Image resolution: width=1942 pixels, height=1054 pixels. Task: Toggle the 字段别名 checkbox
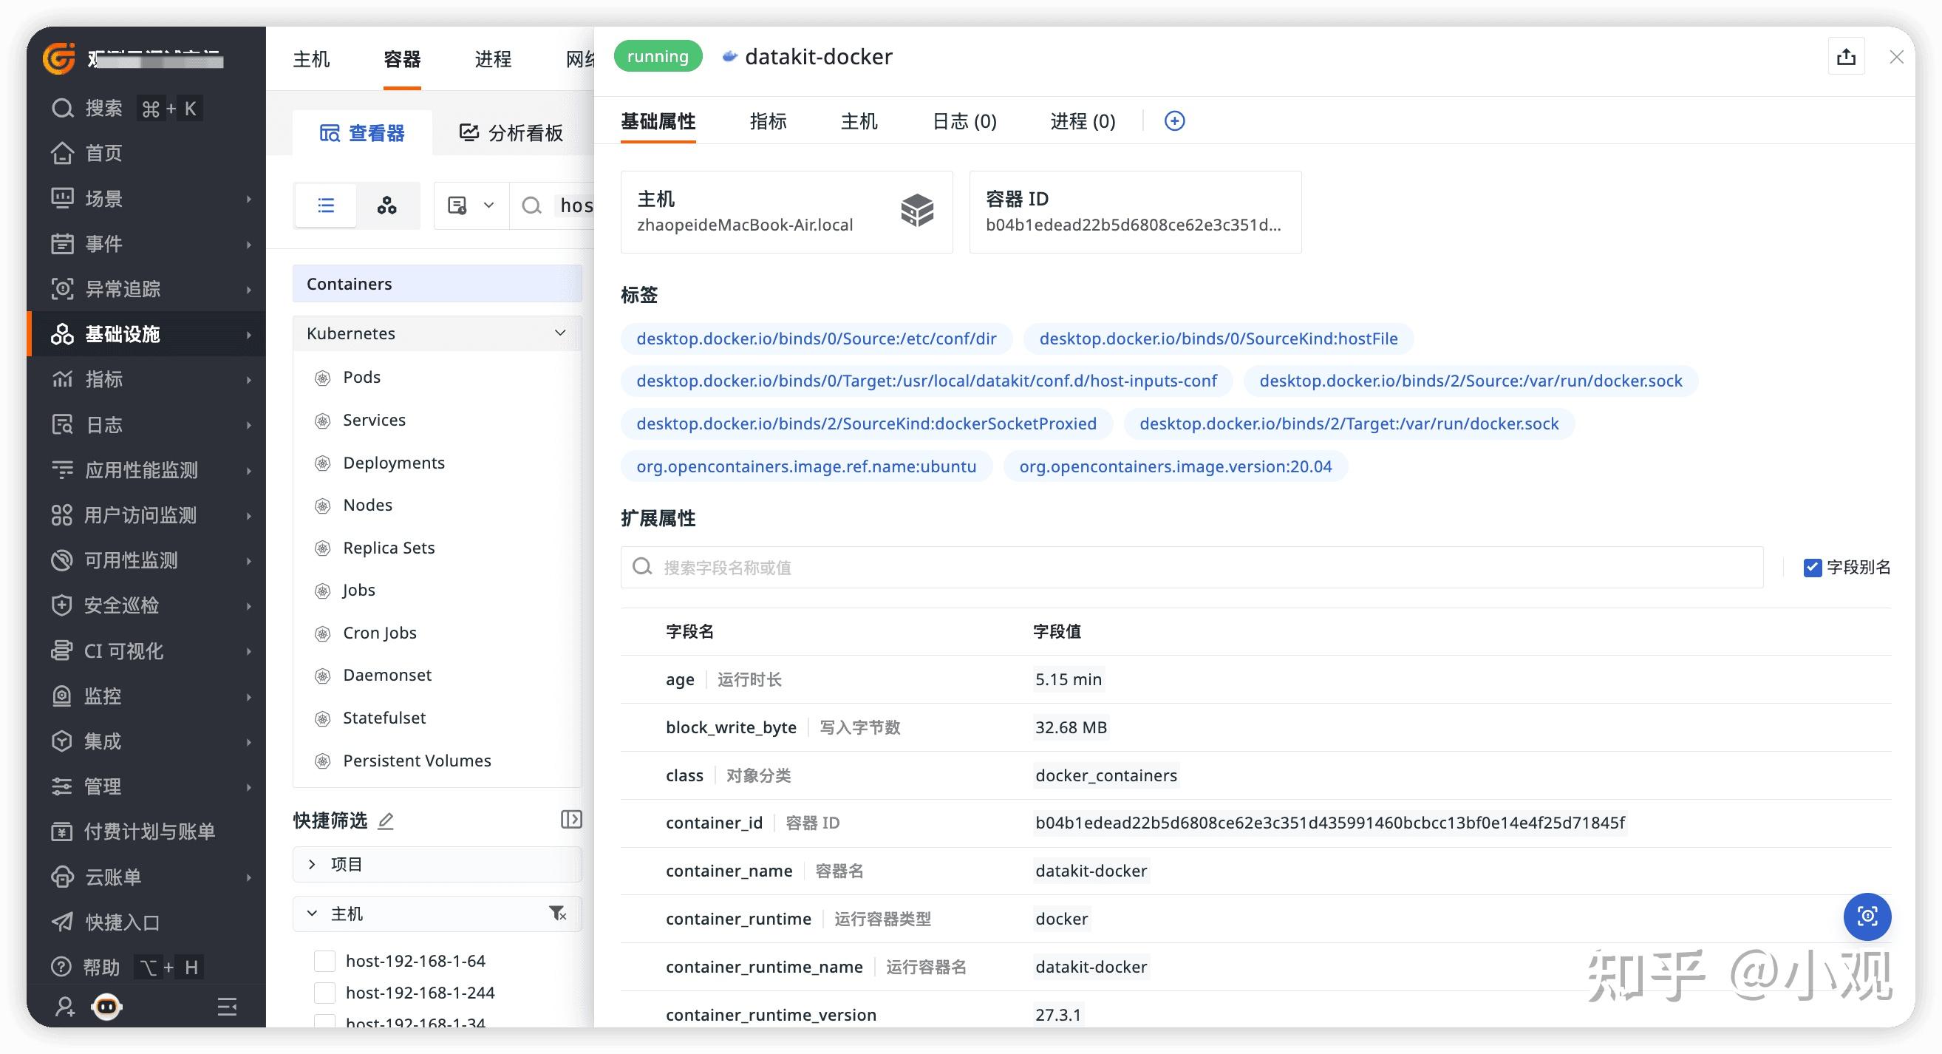[1813, 567]
